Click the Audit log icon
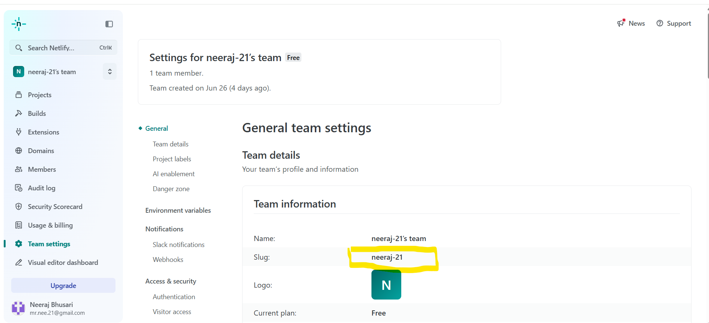The height and width of the screenshot is (323, 709). click(19, 188)
